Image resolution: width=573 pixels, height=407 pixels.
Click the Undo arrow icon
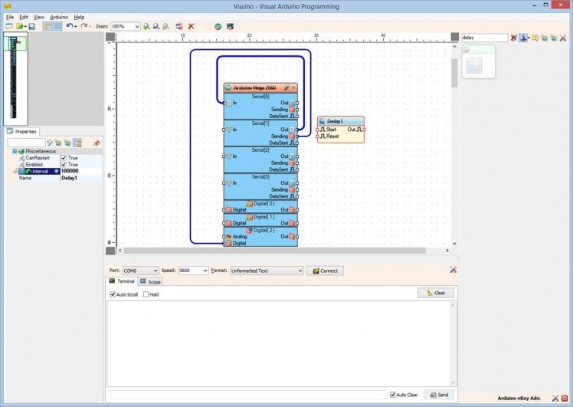tap(69, 26)
